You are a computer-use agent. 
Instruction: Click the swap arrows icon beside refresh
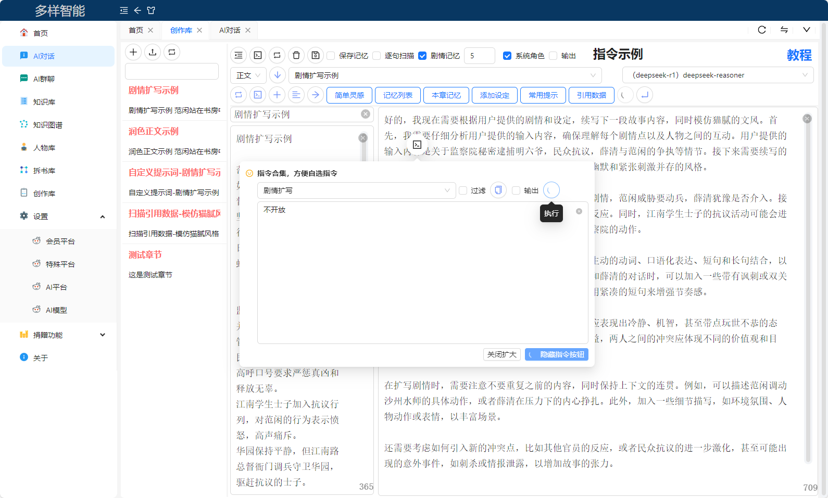[784, 30]
